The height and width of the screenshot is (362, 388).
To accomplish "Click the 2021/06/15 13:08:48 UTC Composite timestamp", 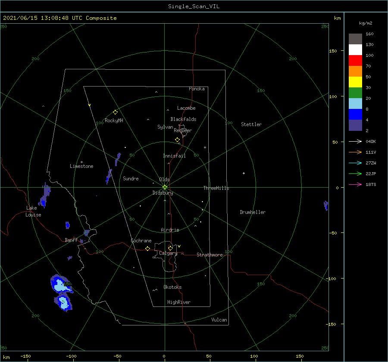I will pyautogui.click(x=59, y=18).
